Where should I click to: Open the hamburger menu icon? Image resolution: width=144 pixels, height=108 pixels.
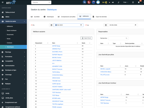3,2
